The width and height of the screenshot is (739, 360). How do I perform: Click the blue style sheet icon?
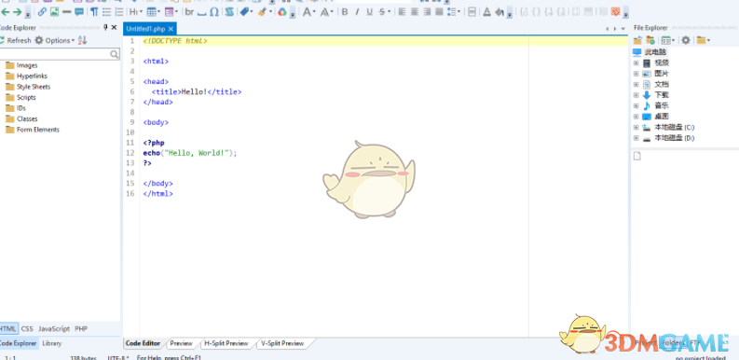(229, 12)
